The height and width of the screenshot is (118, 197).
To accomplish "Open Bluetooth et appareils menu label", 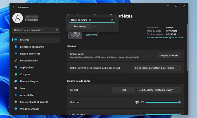I will click(32, 47).
